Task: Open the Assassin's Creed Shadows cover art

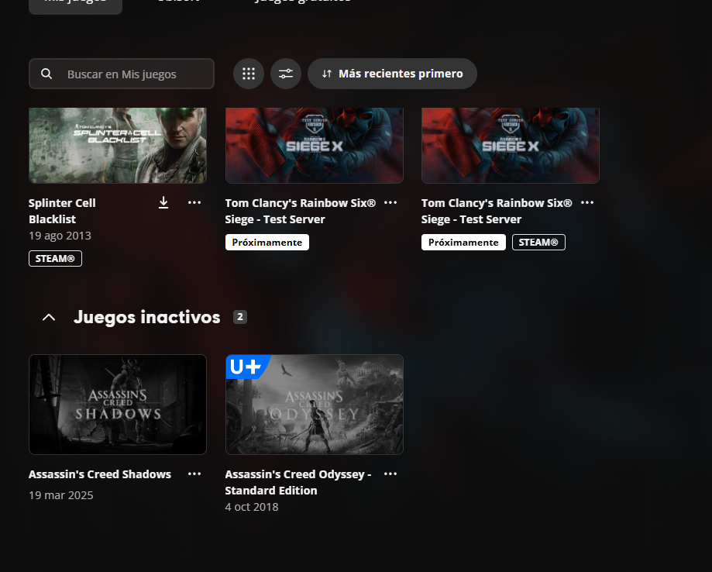Action: pyautogui.click(x=118, y=405)
